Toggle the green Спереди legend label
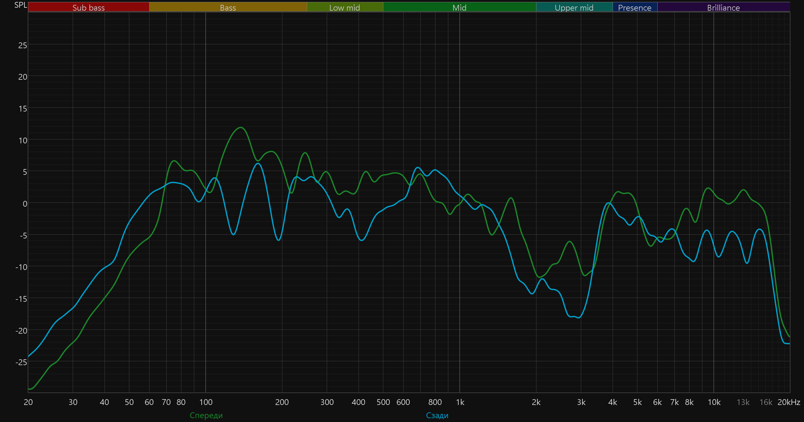The width and height of the screenshot is (804, 422). click(x=206, y=415)
